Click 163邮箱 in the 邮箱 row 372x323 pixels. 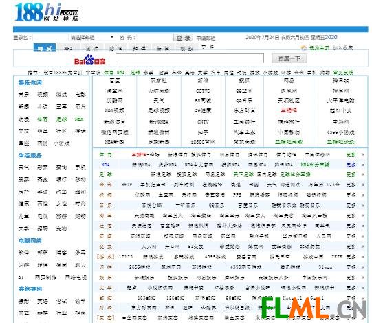[146, 298]
